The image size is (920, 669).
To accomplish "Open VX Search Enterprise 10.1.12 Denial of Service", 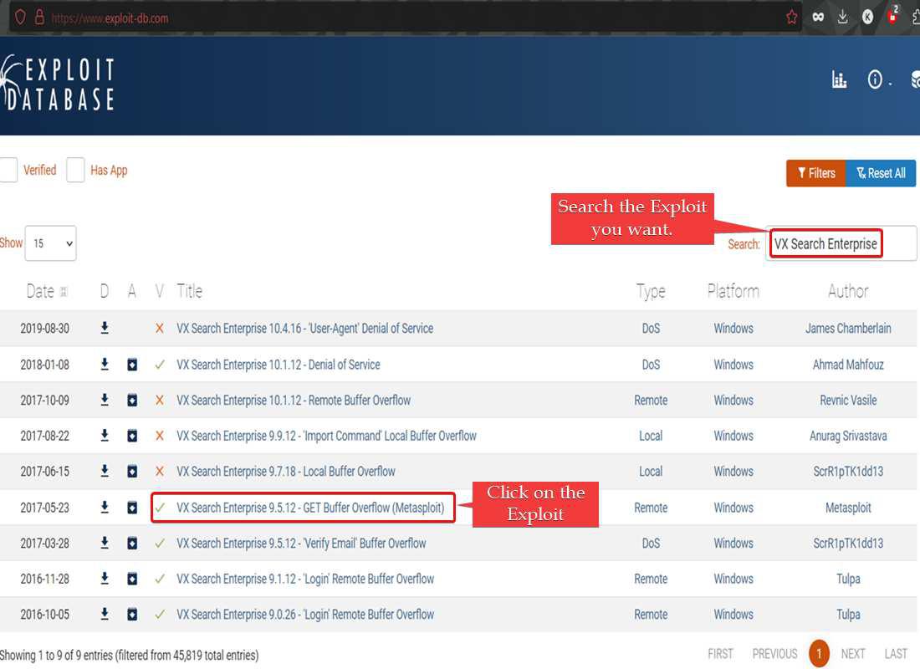I will [x=279, y=365].
